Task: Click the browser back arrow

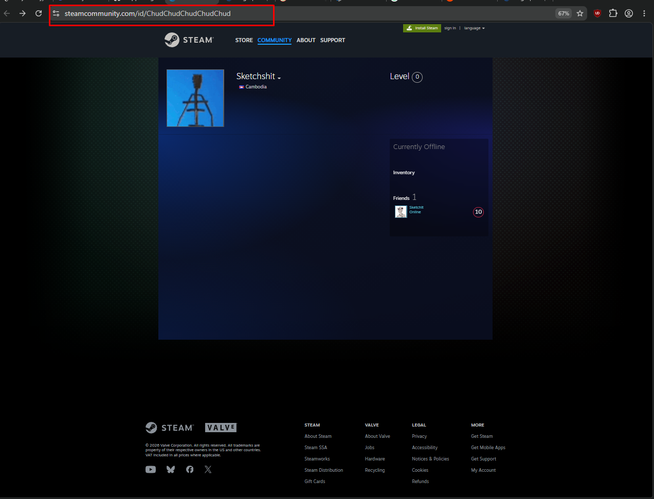Action: [x=7, y=13]
